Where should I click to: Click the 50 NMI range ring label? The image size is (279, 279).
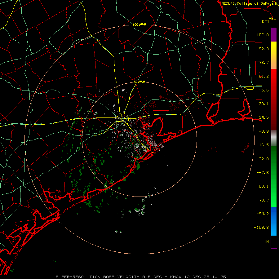coord(139,82)
